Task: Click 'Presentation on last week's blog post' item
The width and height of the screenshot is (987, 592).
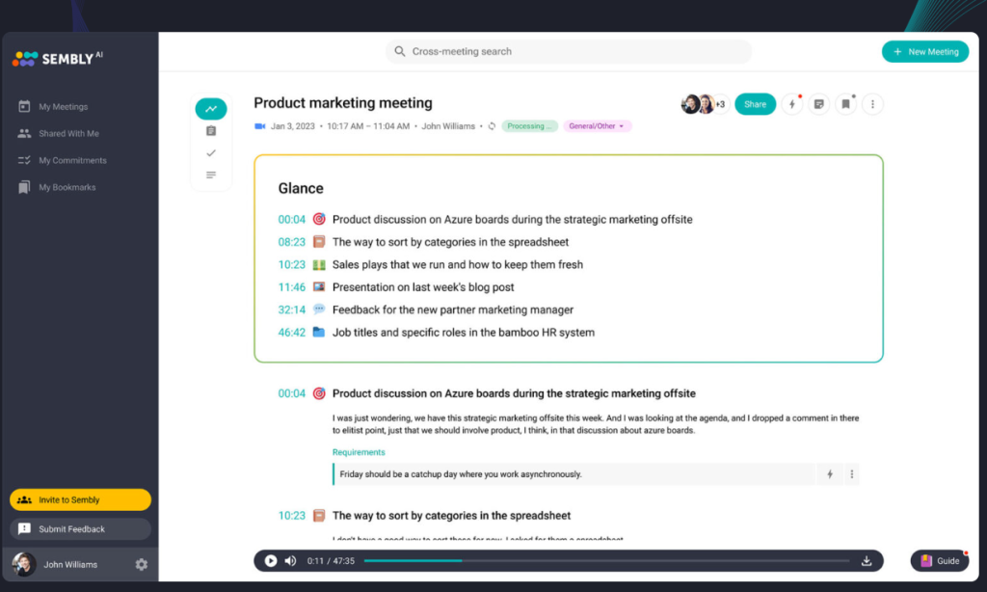Action: pyautogui.click(x=423, y=287)
